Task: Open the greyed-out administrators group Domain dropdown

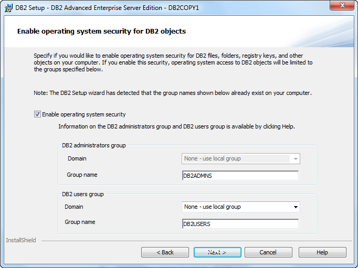Action: click(241, 158)
